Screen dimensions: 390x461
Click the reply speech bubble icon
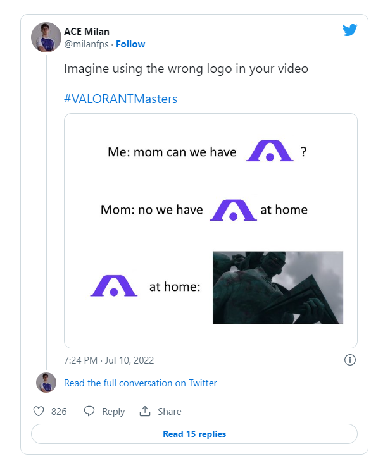(89, 411)
